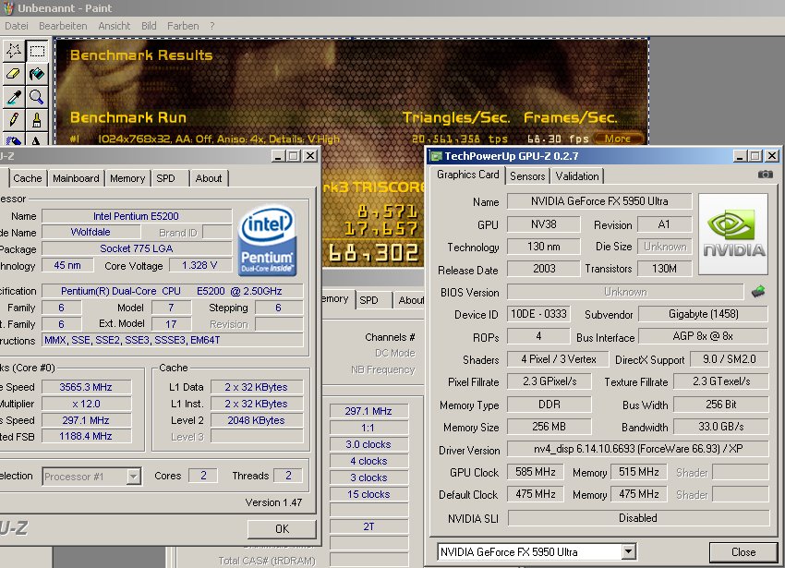Click the GPU-Z title bar app icon
This screenshot has height=568, width=785.
pos(437,156)
